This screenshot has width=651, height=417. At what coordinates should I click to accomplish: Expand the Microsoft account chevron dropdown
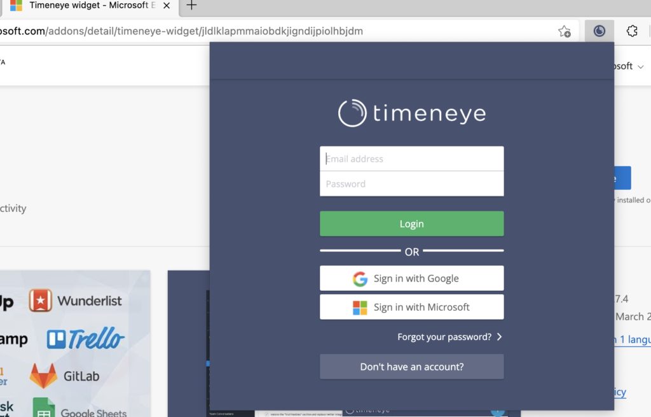[640, 66]
